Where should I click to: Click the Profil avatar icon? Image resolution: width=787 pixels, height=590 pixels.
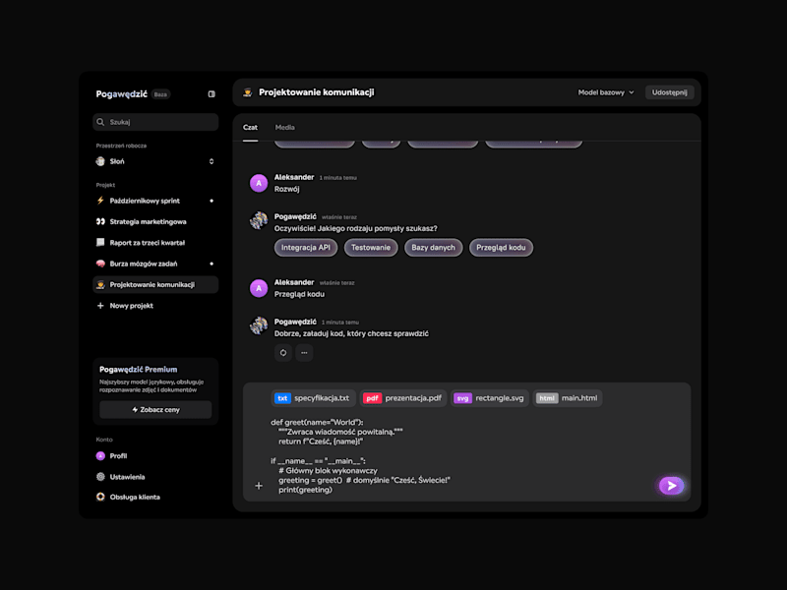click(x=100, y=456)
